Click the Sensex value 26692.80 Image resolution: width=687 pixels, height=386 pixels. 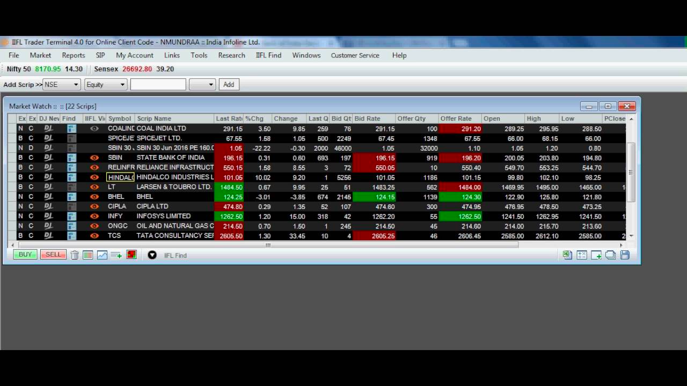137,69
